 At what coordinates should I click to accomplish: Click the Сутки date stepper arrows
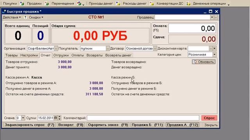[x=59, y=118]
